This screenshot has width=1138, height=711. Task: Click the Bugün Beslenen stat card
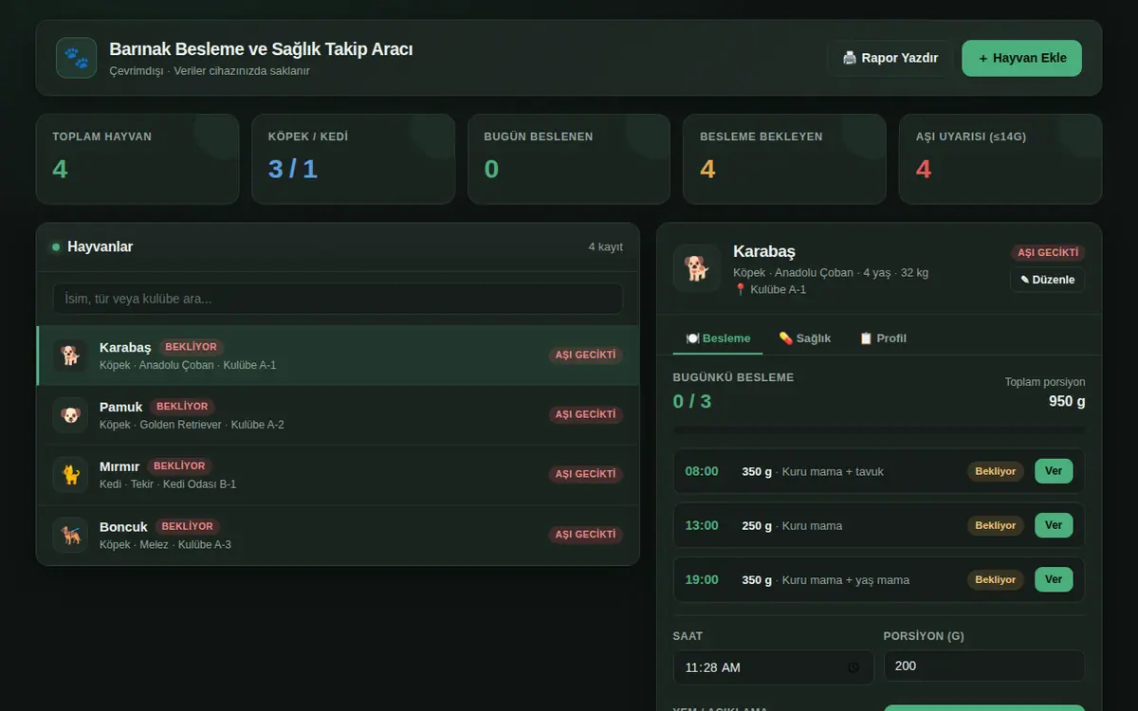tap(569, 159)
